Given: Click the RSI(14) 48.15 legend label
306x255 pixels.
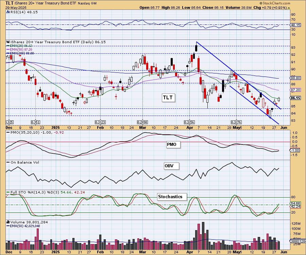Looking at the screenshot, I should point(24,12).
